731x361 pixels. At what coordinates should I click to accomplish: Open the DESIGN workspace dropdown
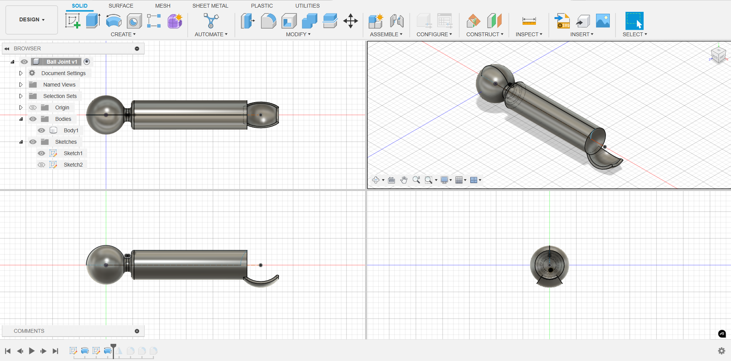point(32,19)
